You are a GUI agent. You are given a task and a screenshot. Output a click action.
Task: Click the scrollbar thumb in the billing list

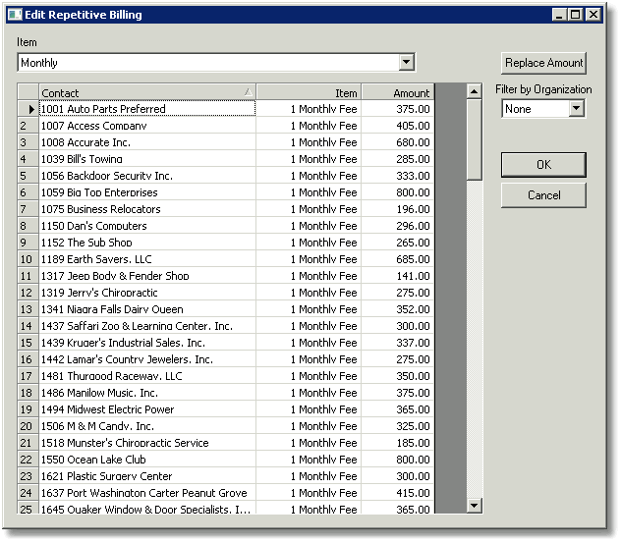[474, 139]
